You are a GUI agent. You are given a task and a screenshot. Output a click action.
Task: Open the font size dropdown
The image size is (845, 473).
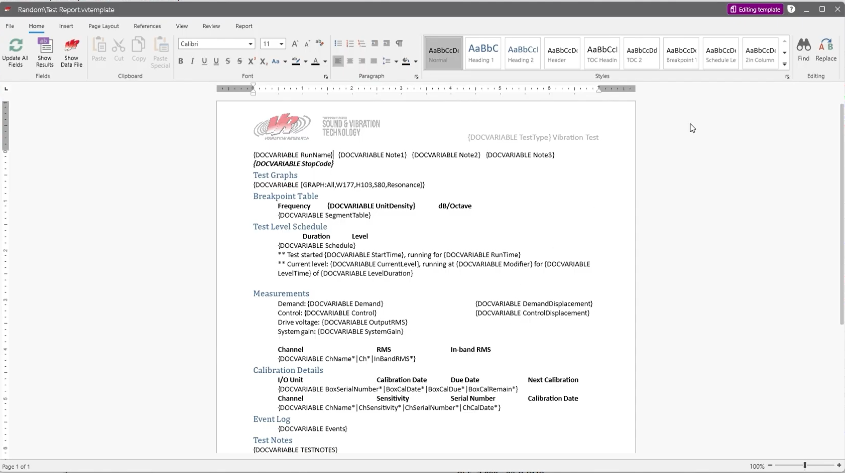click(x=281, y=44)
